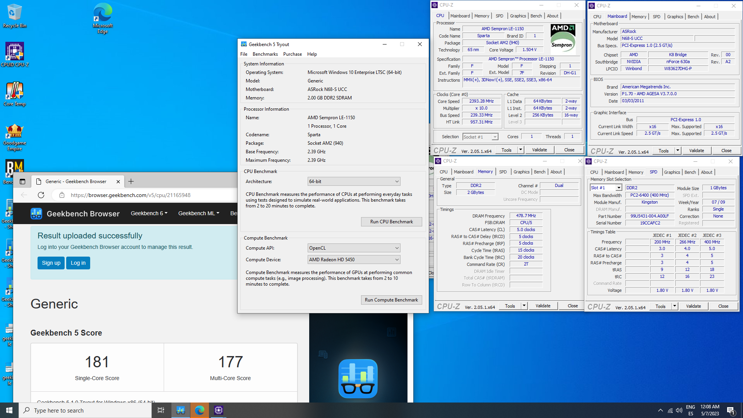
Task: Open the File menu in Geekbench
Action: tap(244, 54)
